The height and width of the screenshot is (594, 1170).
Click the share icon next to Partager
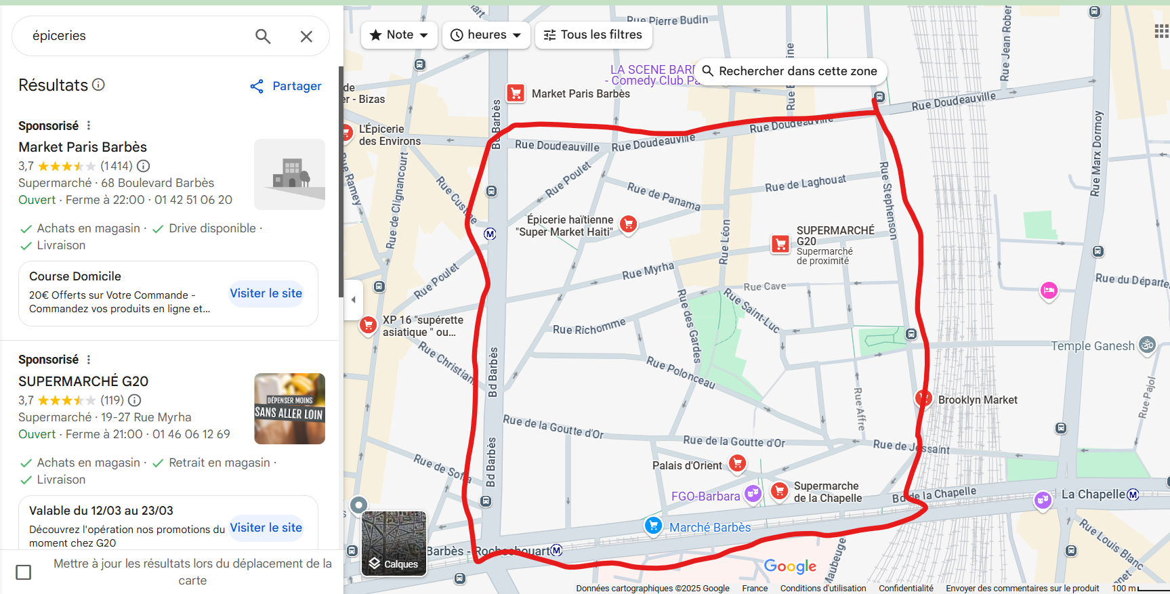click(x=257, y=86)
